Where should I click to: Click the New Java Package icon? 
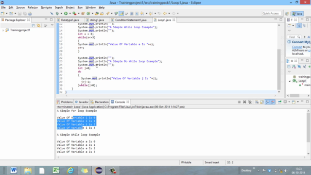(83, 14)
